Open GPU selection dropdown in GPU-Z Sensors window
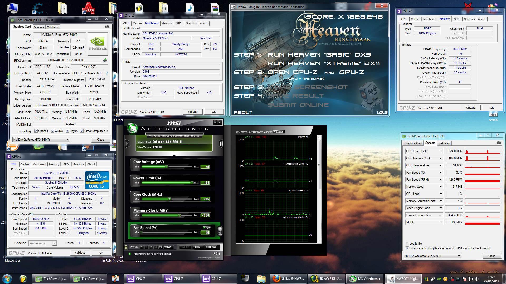Viewport: 506px width, 284px height. 432,256
